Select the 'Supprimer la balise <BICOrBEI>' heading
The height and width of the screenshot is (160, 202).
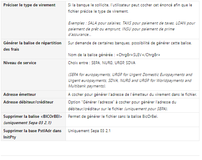point(33,117)
